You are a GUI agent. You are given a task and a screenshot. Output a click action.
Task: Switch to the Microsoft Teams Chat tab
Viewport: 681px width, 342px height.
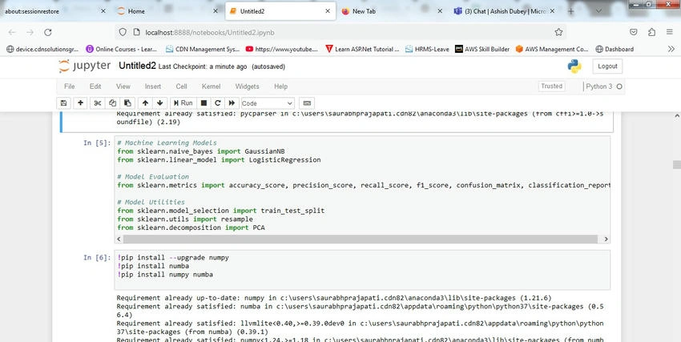tap(504, 11)
